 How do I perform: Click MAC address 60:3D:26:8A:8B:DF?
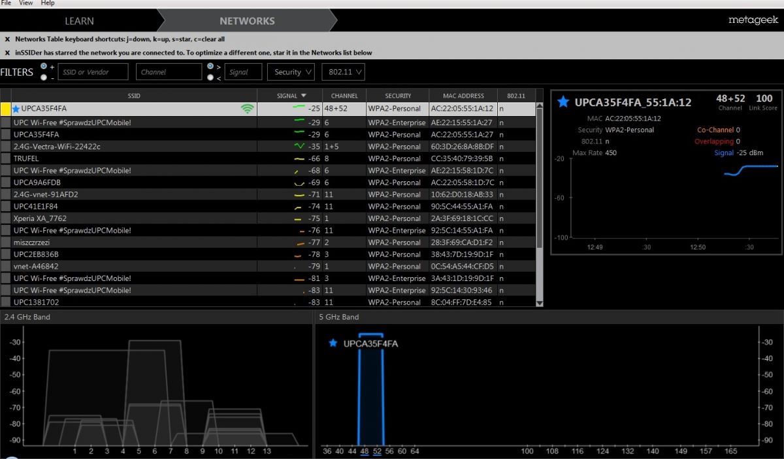pos(462,147)
